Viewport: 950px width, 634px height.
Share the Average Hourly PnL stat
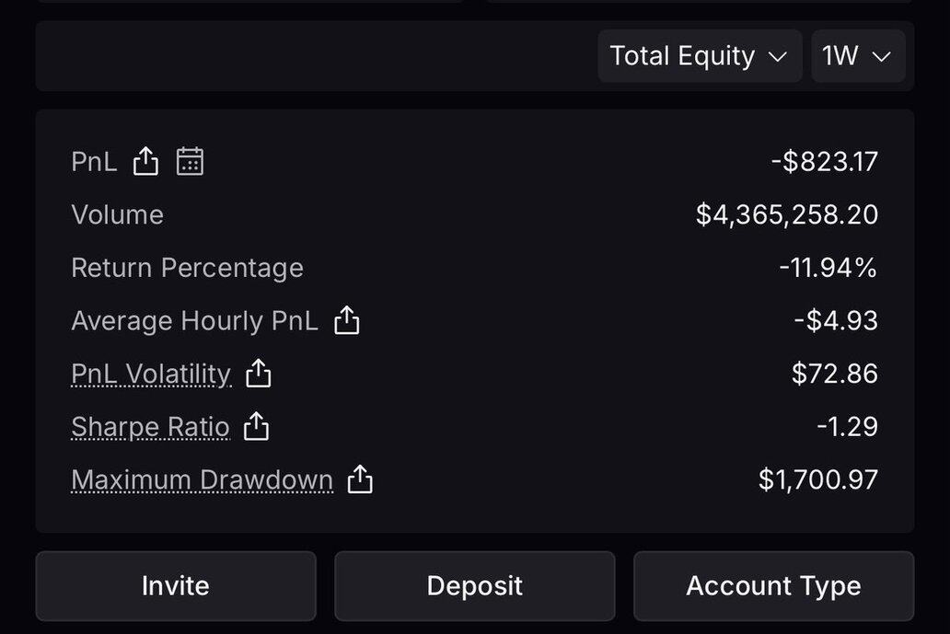(x=347, y=320)
